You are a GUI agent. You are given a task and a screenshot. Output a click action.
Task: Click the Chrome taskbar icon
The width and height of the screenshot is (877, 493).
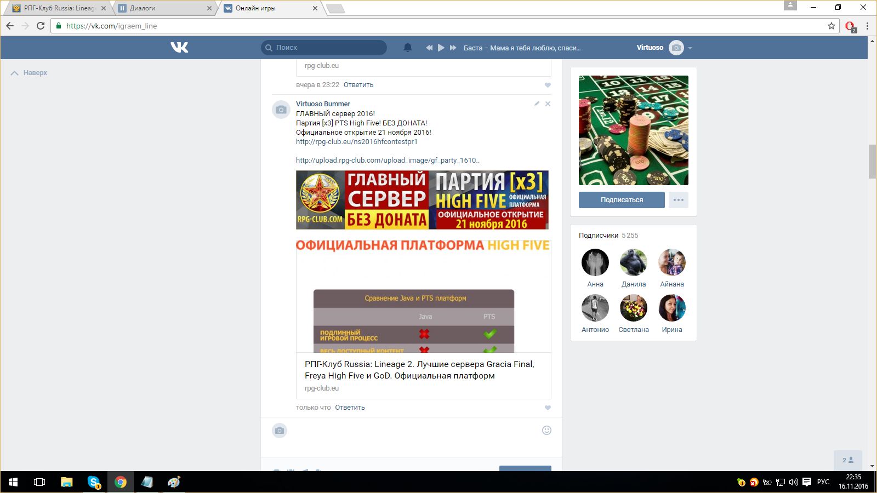click(121, 482)
